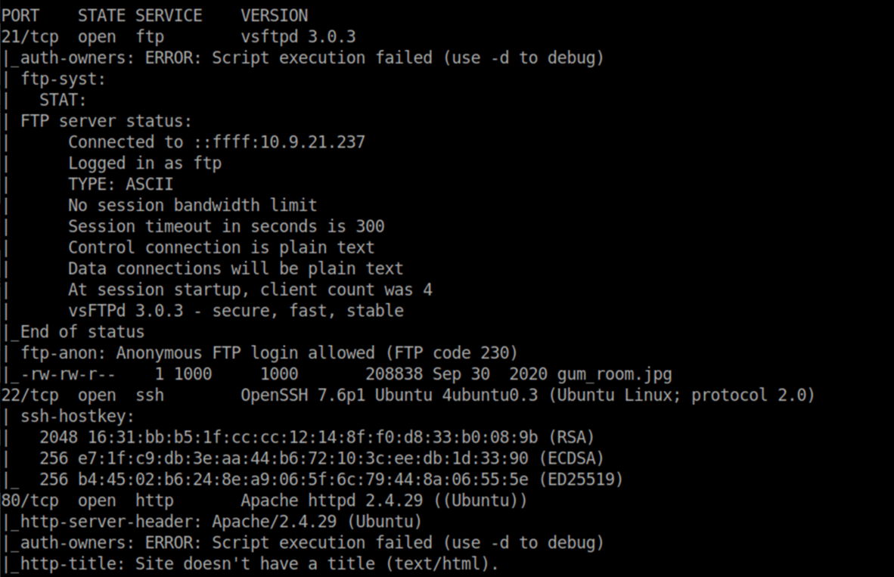Click the PORT column header
The image size is (894, 577).
pyautogui.click(x=20, y=16)
